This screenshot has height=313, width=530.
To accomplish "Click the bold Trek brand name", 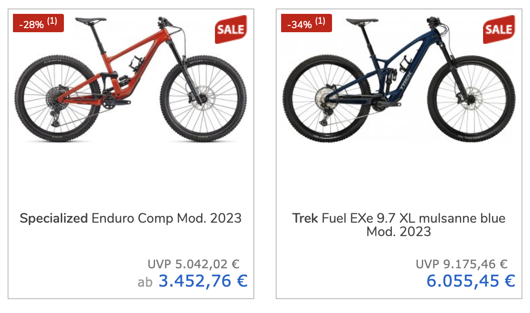I will 305,218.
